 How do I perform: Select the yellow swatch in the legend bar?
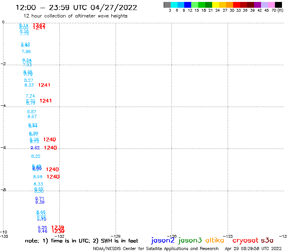pos(216,5)
